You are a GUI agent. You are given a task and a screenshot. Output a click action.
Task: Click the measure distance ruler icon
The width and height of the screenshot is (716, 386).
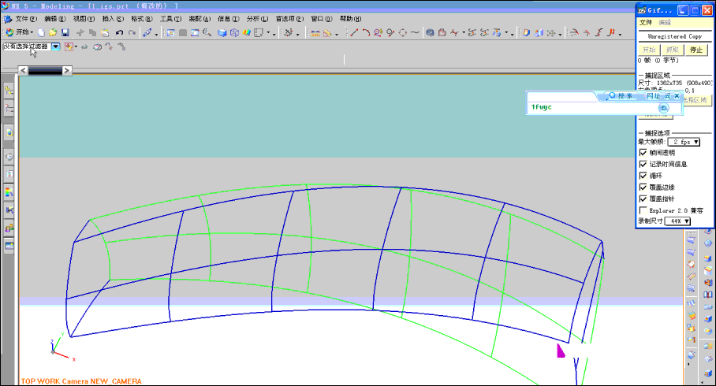pyautogui.click(x=315, y=33)
